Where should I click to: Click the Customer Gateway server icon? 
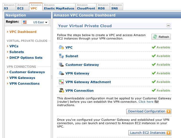click(61, 65)
